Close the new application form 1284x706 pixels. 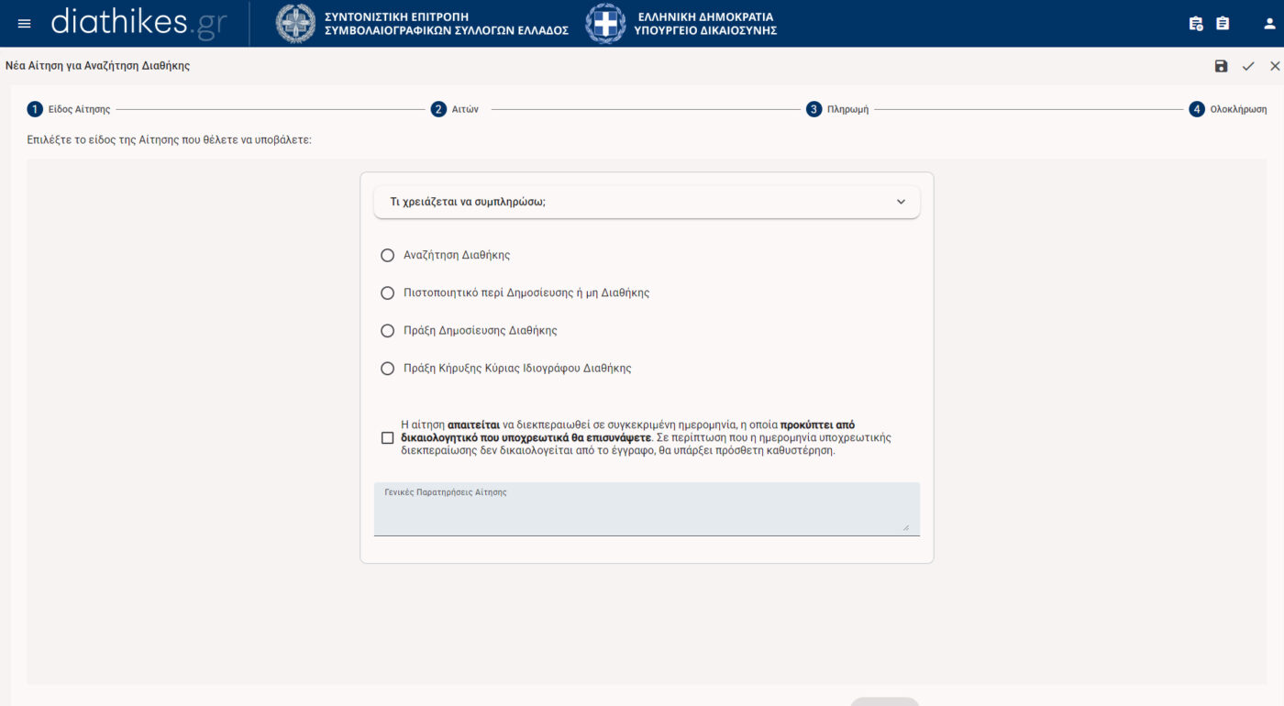click(1275, 66)
